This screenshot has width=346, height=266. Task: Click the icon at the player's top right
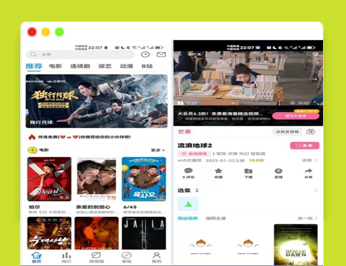316,54
